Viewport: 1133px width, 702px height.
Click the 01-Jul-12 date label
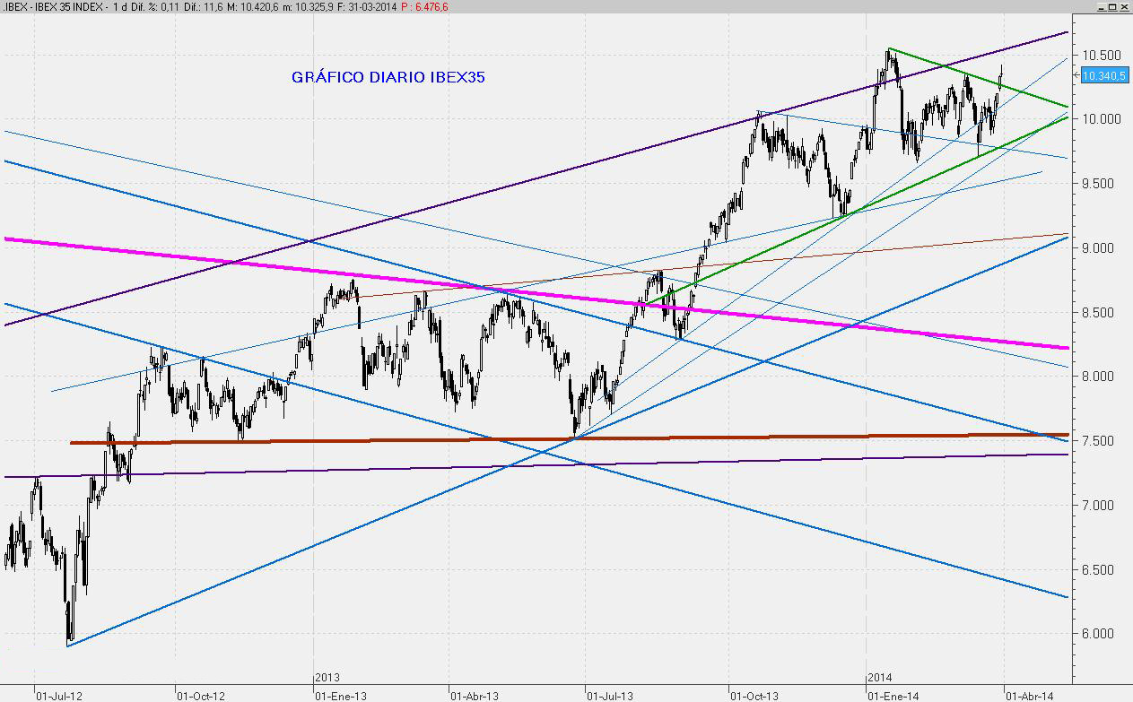58,694
